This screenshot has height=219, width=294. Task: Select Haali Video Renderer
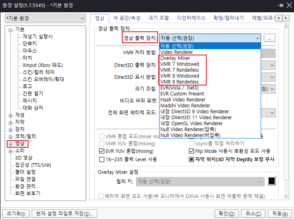[x=210, y=100]
